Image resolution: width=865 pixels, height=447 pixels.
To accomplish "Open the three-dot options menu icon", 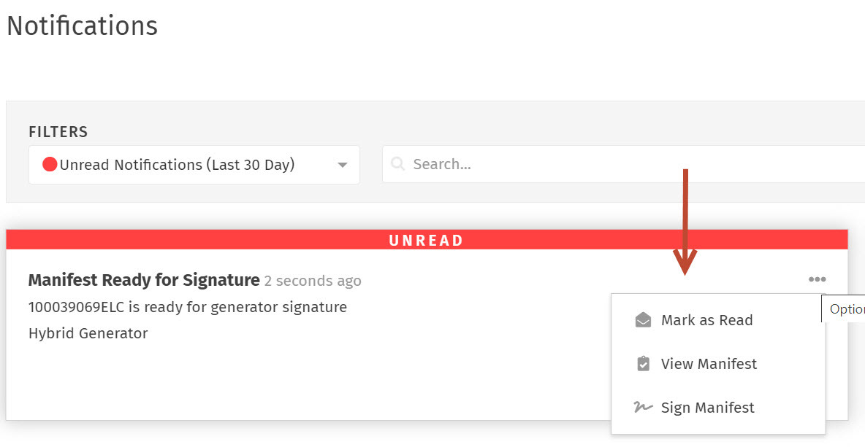I will coord(817,279).
